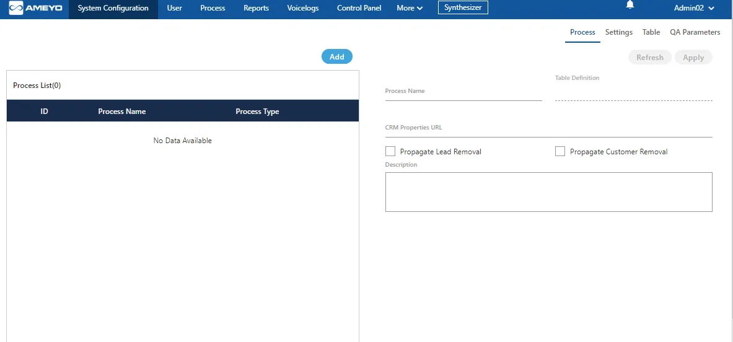Open the Voicelogs menu
This screenshot has height=342, width=733.
click(303, 8)
